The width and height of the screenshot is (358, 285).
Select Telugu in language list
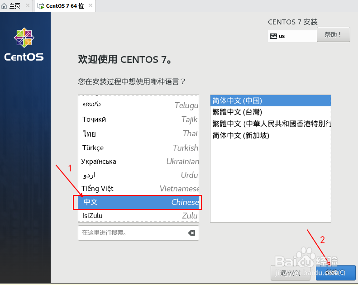(x=138, y=105)
